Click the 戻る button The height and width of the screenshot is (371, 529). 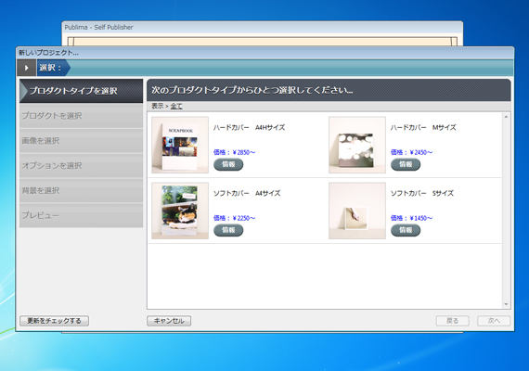pyautogui.click(x=452, y=321)
